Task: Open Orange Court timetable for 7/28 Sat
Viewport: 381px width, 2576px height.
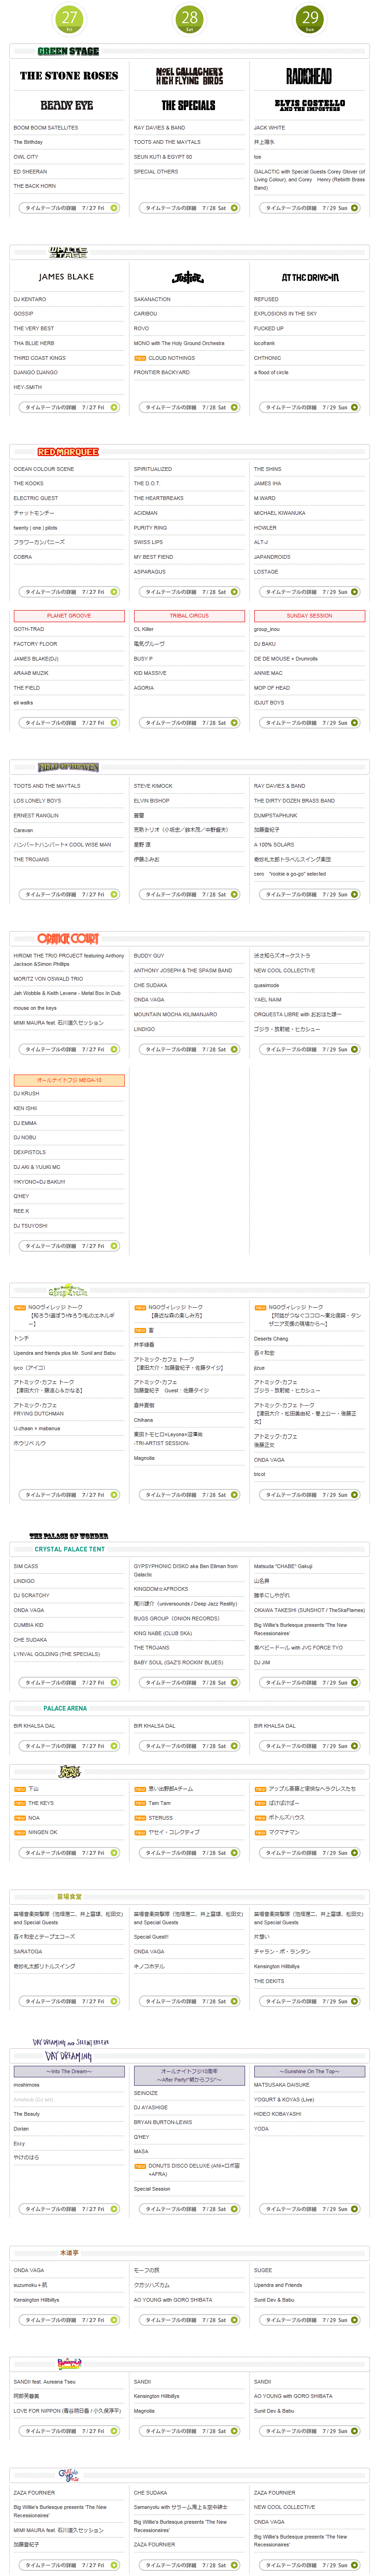Action: tap(189, 1049)
